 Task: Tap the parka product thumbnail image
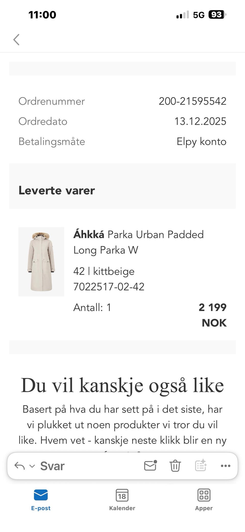[x=41, y=262]
